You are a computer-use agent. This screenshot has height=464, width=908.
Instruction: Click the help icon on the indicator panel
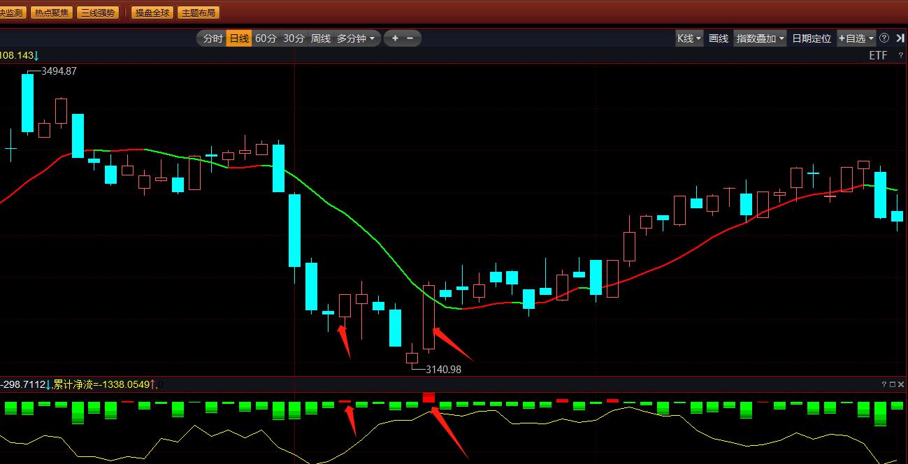click(x=884, y=384)
